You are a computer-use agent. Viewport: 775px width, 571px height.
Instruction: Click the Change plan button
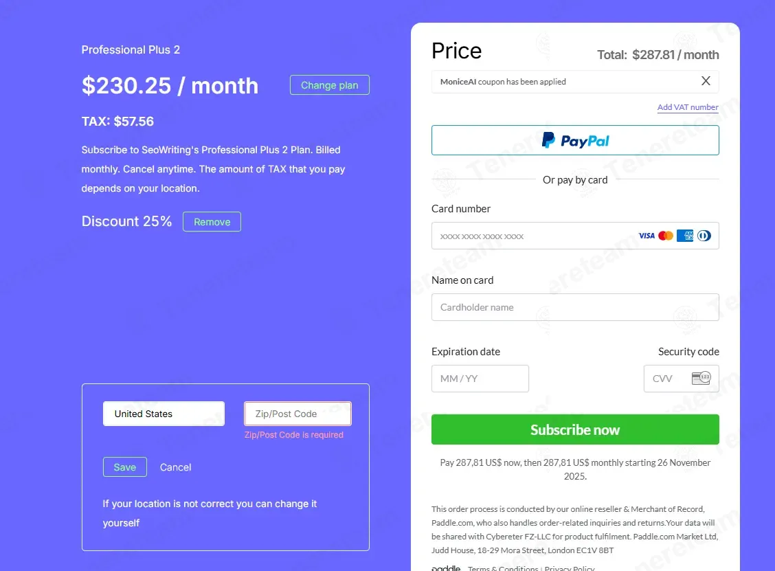coord(329,85)
